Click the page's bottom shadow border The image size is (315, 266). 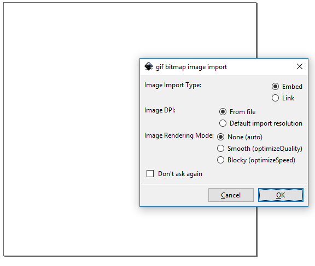[131, 257]
